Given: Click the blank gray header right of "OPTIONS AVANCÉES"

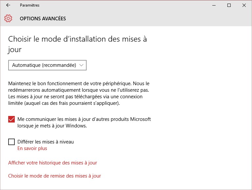Looking at the screenshot, I should pyautogui.click(x=157, y=19).
